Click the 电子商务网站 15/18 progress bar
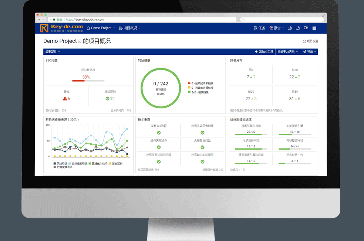 tap(251, 149)
